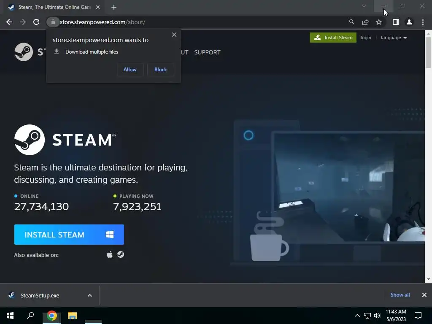
Task: Click the Portal game preview image
Action: point(349,187)
